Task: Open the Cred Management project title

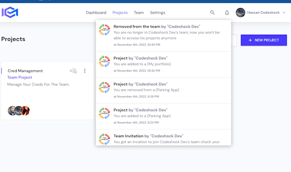Action: [25, 71]
